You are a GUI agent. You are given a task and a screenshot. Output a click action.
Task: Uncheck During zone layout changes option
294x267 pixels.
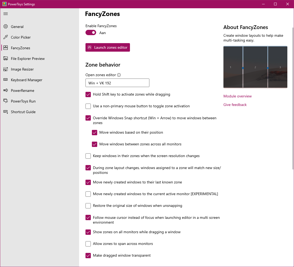click(x=88, y=168)
